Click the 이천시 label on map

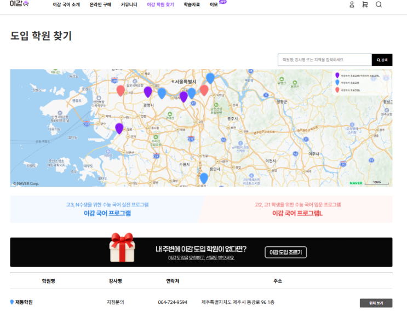(x=271, y=161)
